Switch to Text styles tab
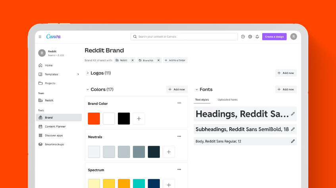 click(x=202, y=100)
